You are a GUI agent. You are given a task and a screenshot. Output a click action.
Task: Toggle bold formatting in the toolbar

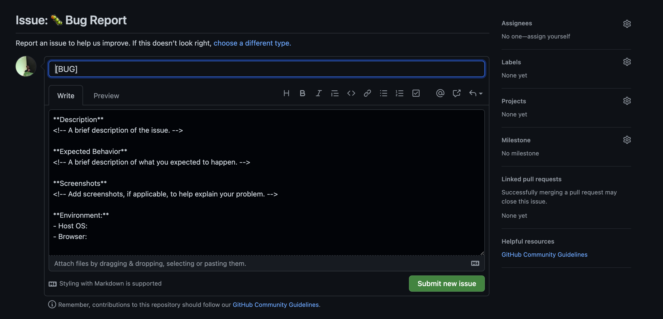point(302,93)
